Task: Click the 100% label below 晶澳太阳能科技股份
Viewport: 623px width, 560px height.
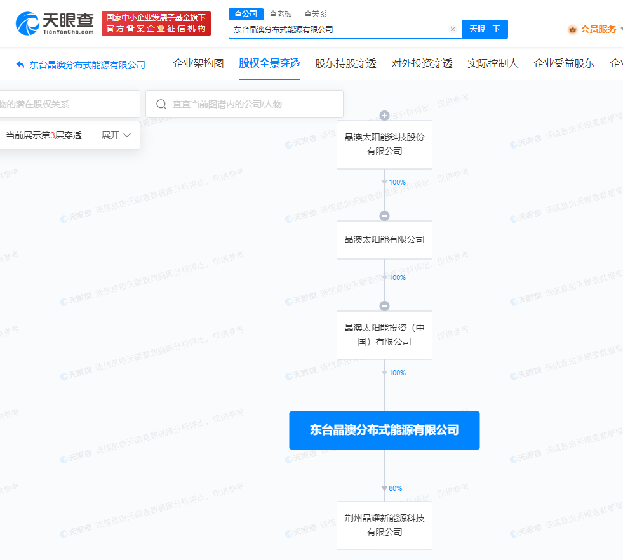Action: tap(398, 182)
